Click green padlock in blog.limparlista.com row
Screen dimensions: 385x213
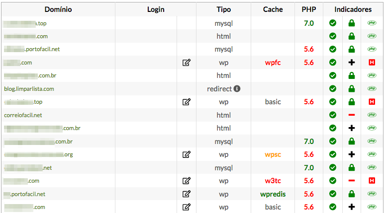pyautogui.click(x=352, y=88)
